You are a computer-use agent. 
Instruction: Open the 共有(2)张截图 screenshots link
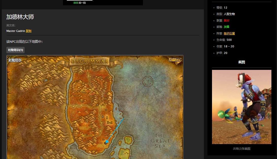[x=242, y=149]
